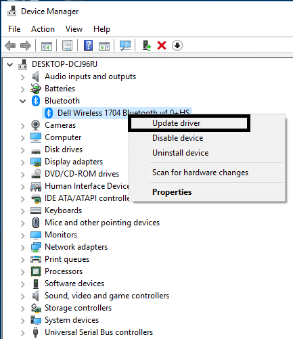
Task: Select the Human Interface Devices row
Action: point(87,186)
